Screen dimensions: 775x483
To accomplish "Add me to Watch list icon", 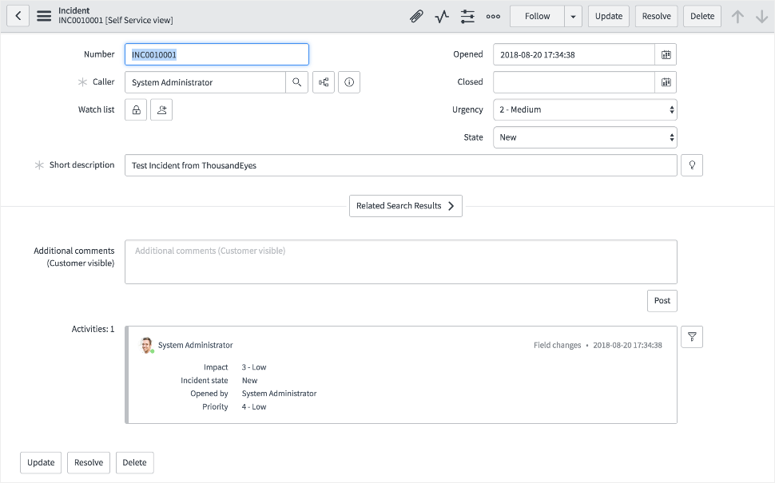I will tap(161, 110).
